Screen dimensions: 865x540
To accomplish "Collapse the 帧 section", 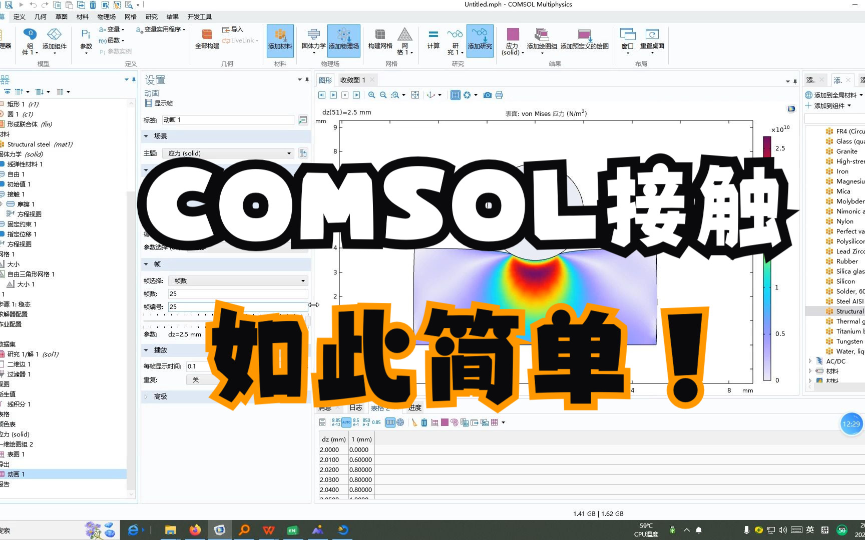I will [146, 264].
